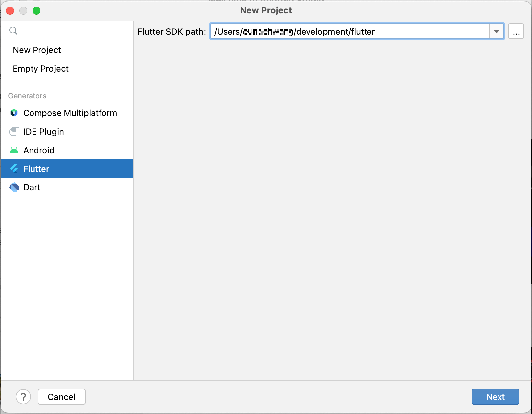532x414 pixels.
Task: Select the Flutter generator row
Action: [67, 169]
